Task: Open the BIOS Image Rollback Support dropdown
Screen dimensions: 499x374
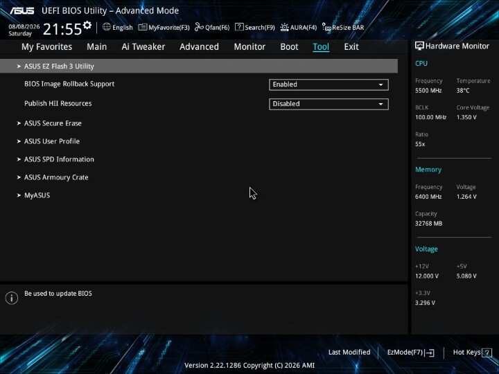Action: point(329,84)
